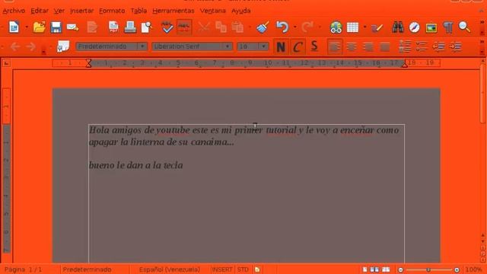Image resolution: width=487 pixels, height=274 pixels.
Task: Open the Table insert dropdown arrow
Action: click(364, 27)
